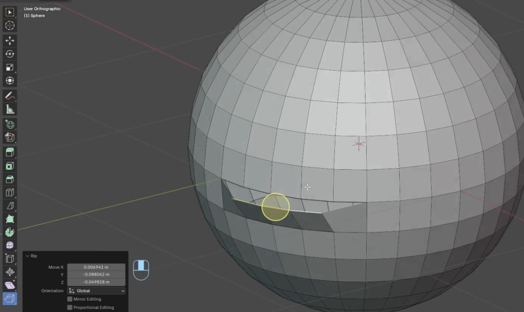This screenshot has width=524, height=312.
Task: Click the User Orthographic view label
Action: [x=42, y=9]
